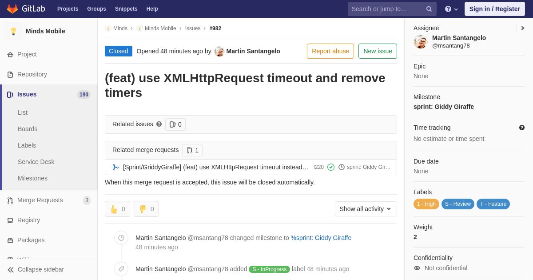Click the Not confidential eye icon
Viewport: 533px width, 280px height.
(417, 268)
